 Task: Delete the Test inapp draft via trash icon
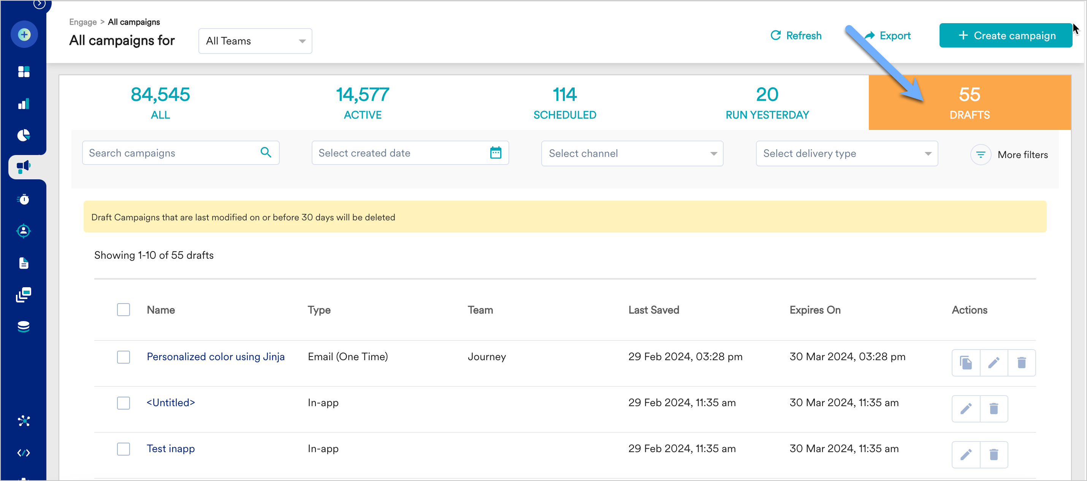point(994,455)
